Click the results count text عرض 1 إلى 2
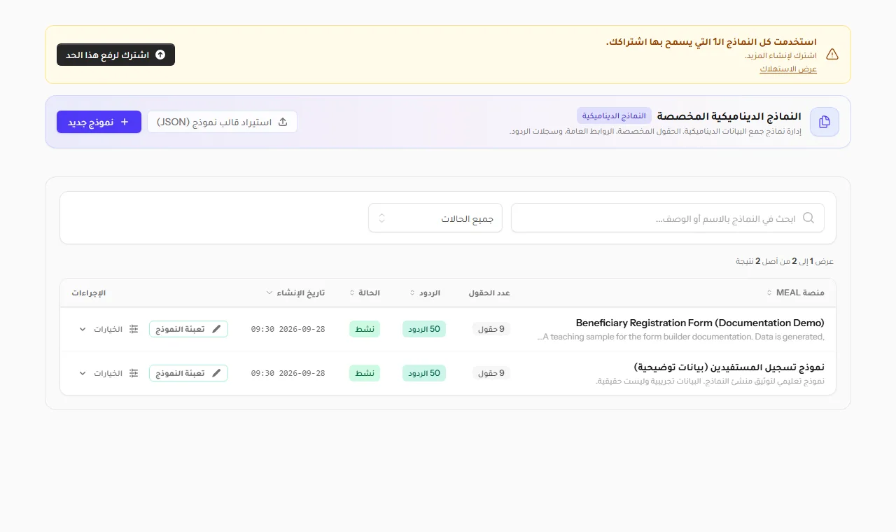 click(x=785, y=261)
